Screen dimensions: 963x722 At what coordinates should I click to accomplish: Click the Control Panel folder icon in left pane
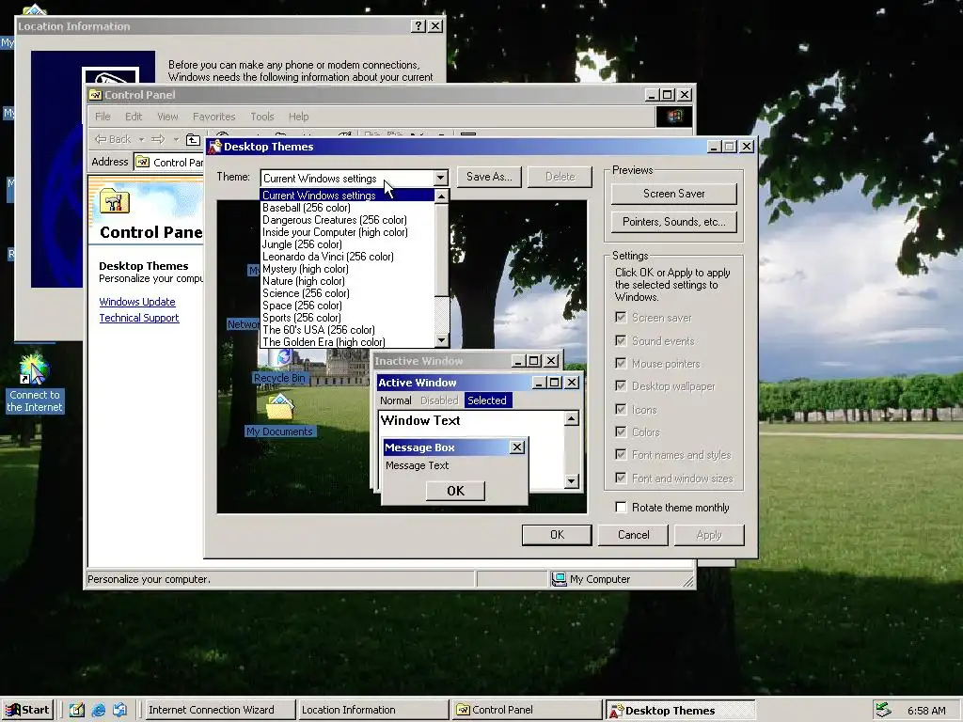click(114, 201)
